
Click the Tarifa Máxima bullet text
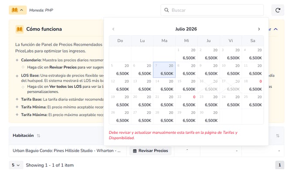click(62, 115)
